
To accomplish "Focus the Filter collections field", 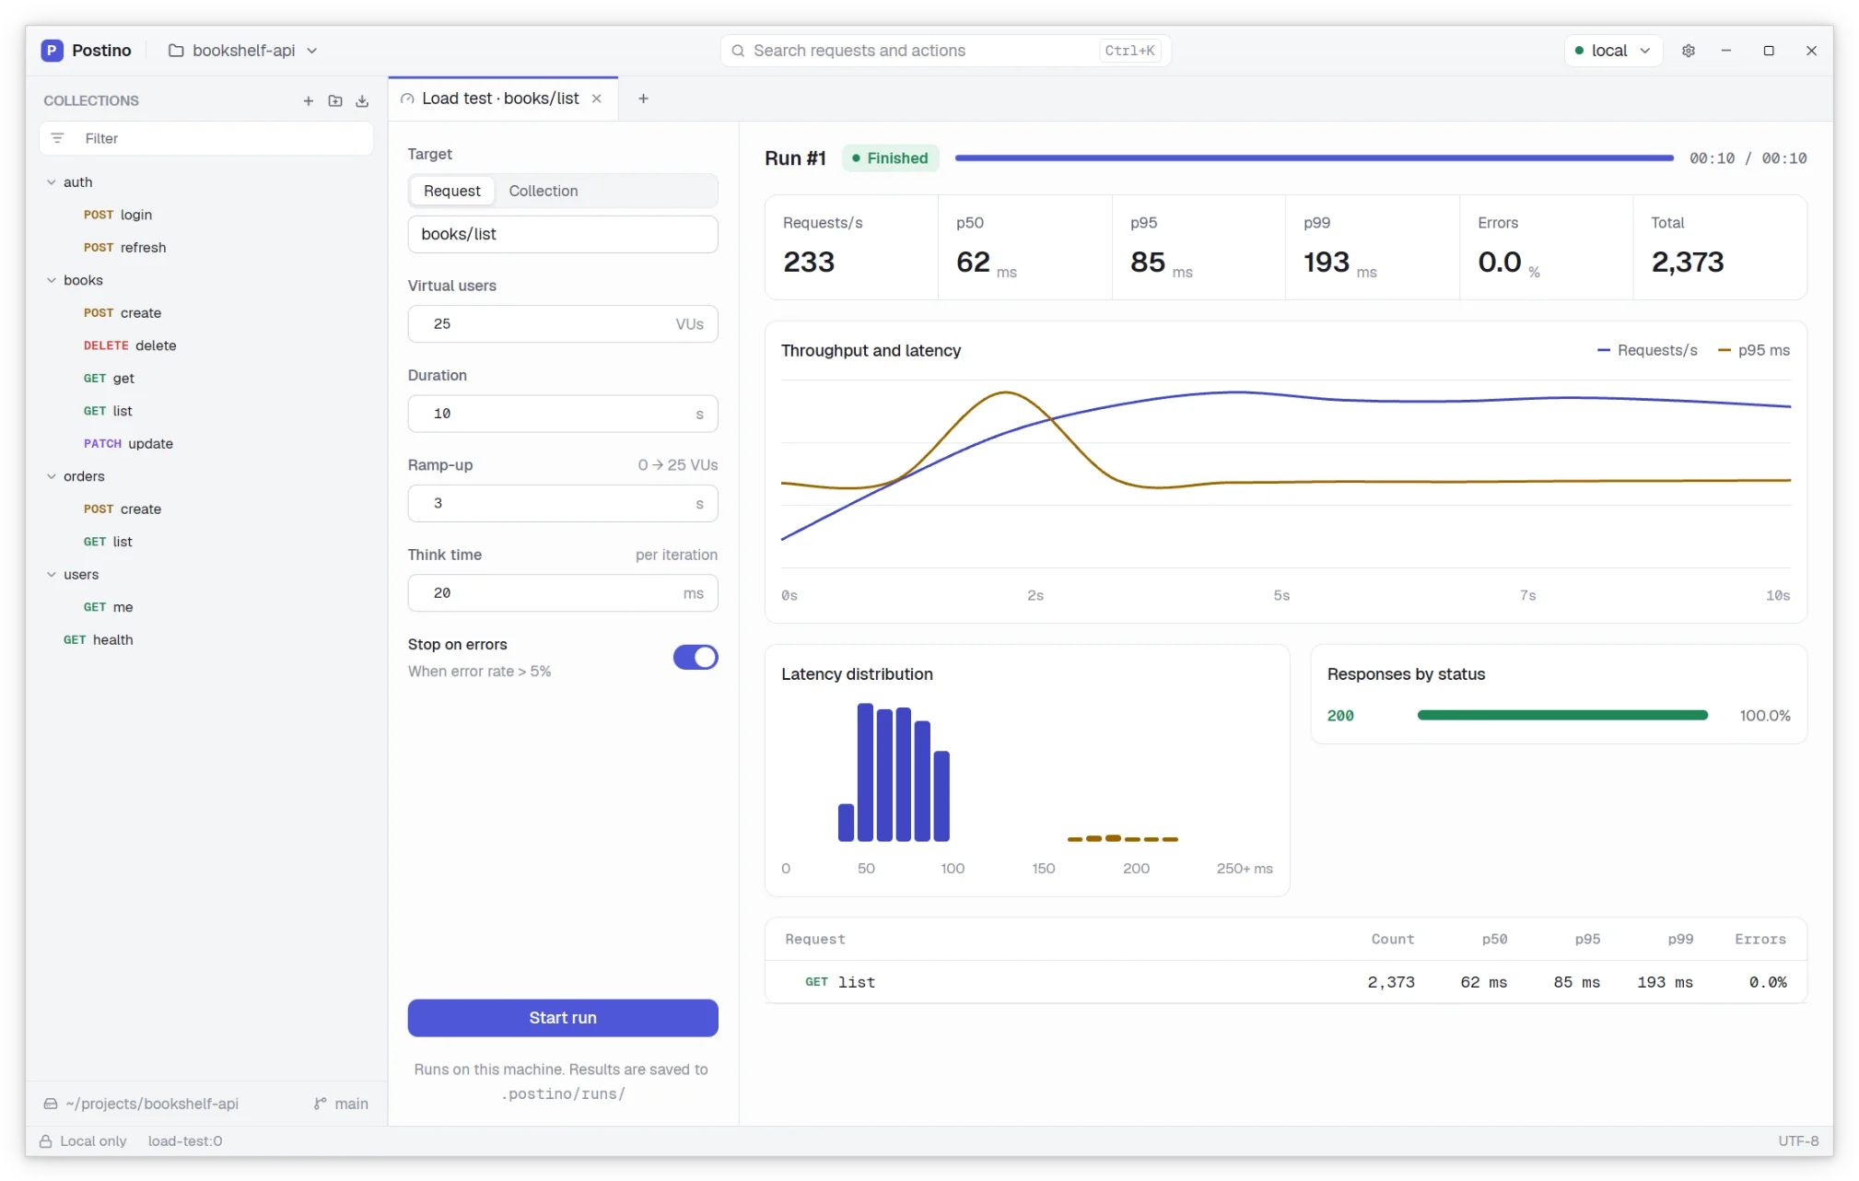I will pyautogui.click(x=206, y=138).
